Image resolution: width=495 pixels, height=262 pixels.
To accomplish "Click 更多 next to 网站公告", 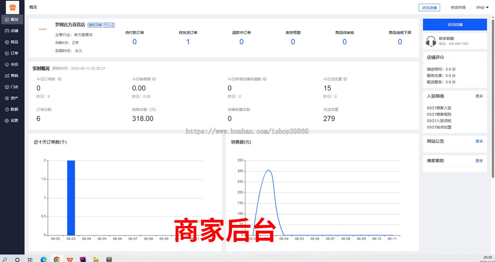I will point(479,141).
